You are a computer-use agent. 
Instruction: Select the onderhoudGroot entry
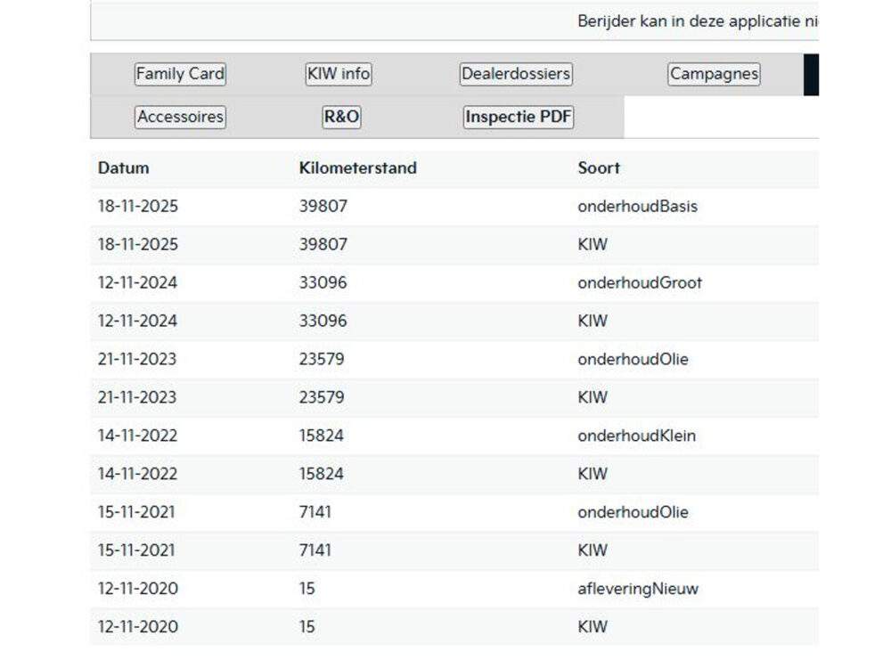[x=640, y=283]
